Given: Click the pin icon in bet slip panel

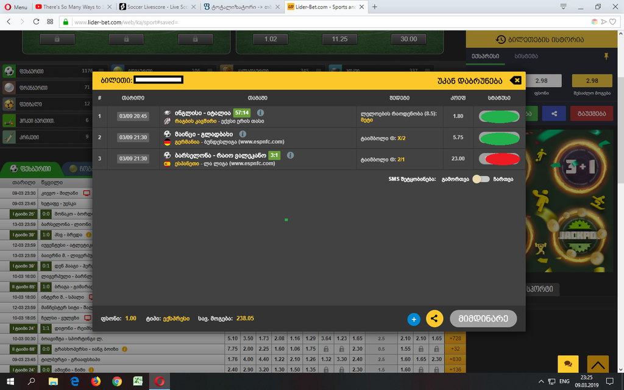Looking at the screenshot, I should (606, 56).
